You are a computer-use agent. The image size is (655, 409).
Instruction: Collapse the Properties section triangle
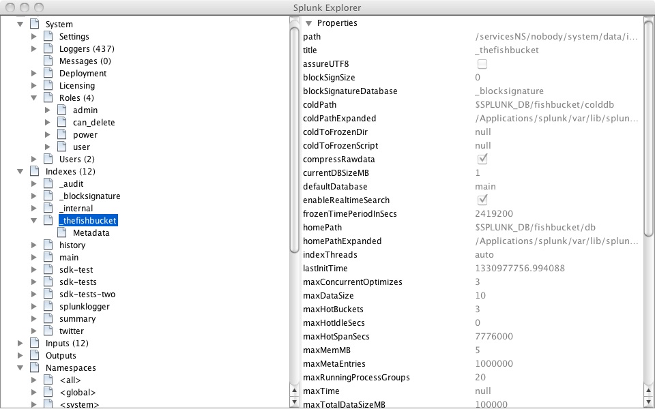[x=308, y=23]
